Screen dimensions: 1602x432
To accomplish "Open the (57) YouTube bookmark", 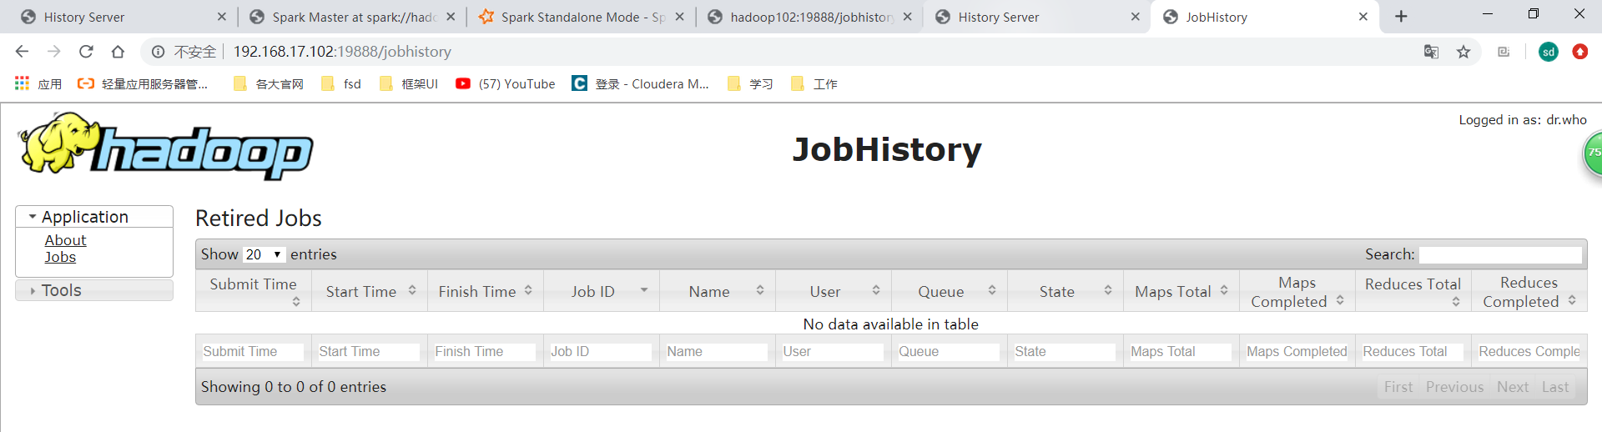I will (506, 83).
